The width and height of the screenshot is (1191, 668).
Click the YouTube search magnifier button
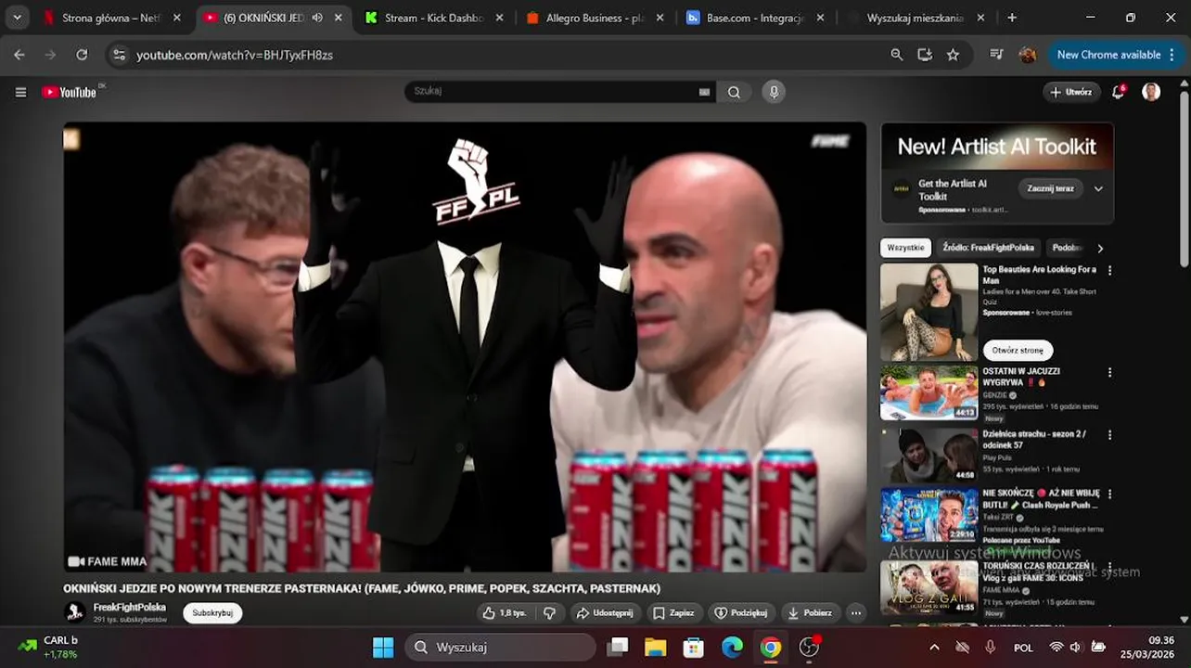tap(734, 92)
